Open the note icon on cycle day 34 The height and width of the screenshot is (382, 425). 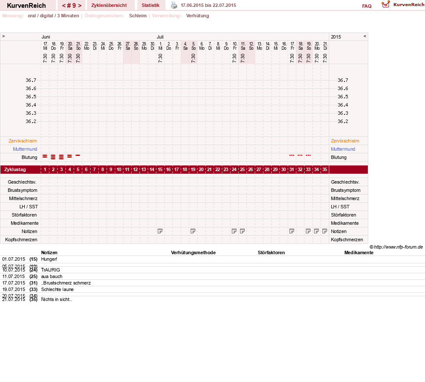[x=316, y=231]
